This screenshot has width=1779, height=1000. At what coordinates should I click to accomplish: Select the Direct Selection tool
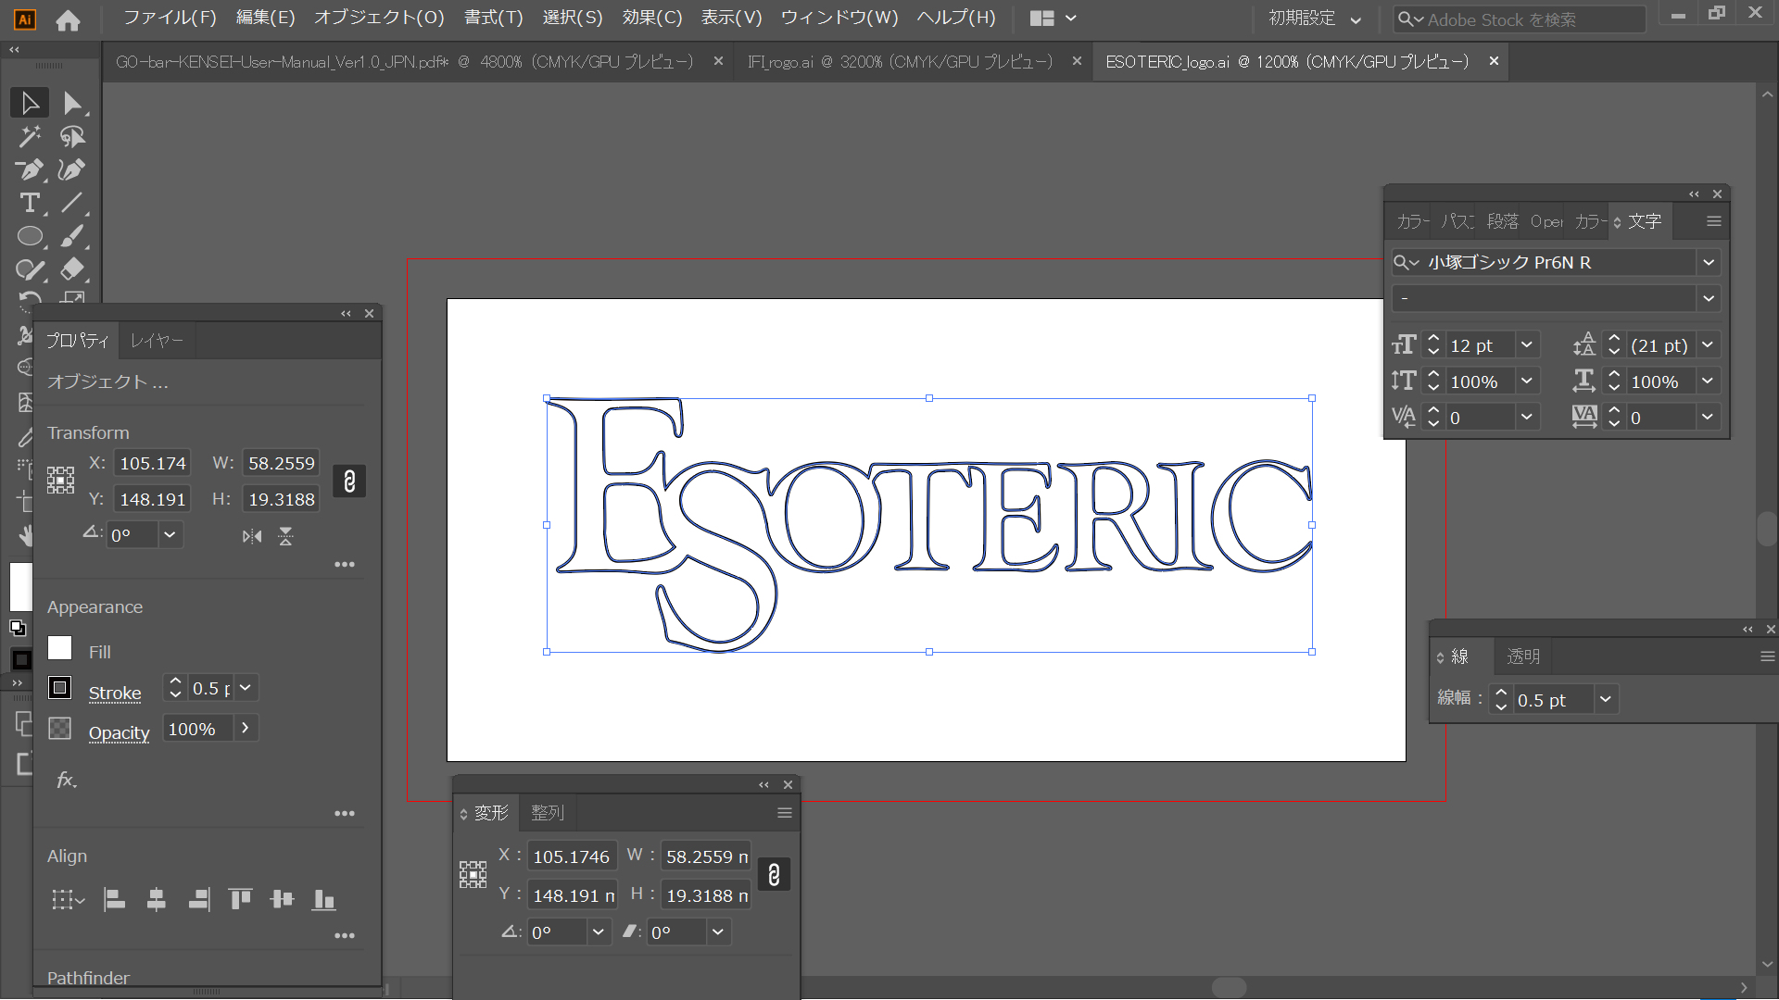click(72, 103)
